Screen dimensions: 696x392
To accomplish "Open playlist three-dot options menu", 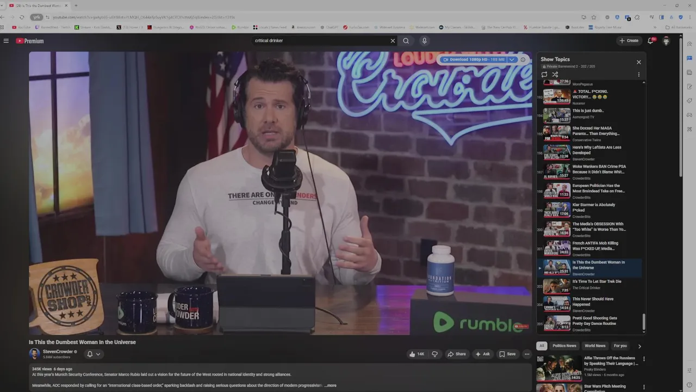I will pyautogui.click(x=639, y=75).
